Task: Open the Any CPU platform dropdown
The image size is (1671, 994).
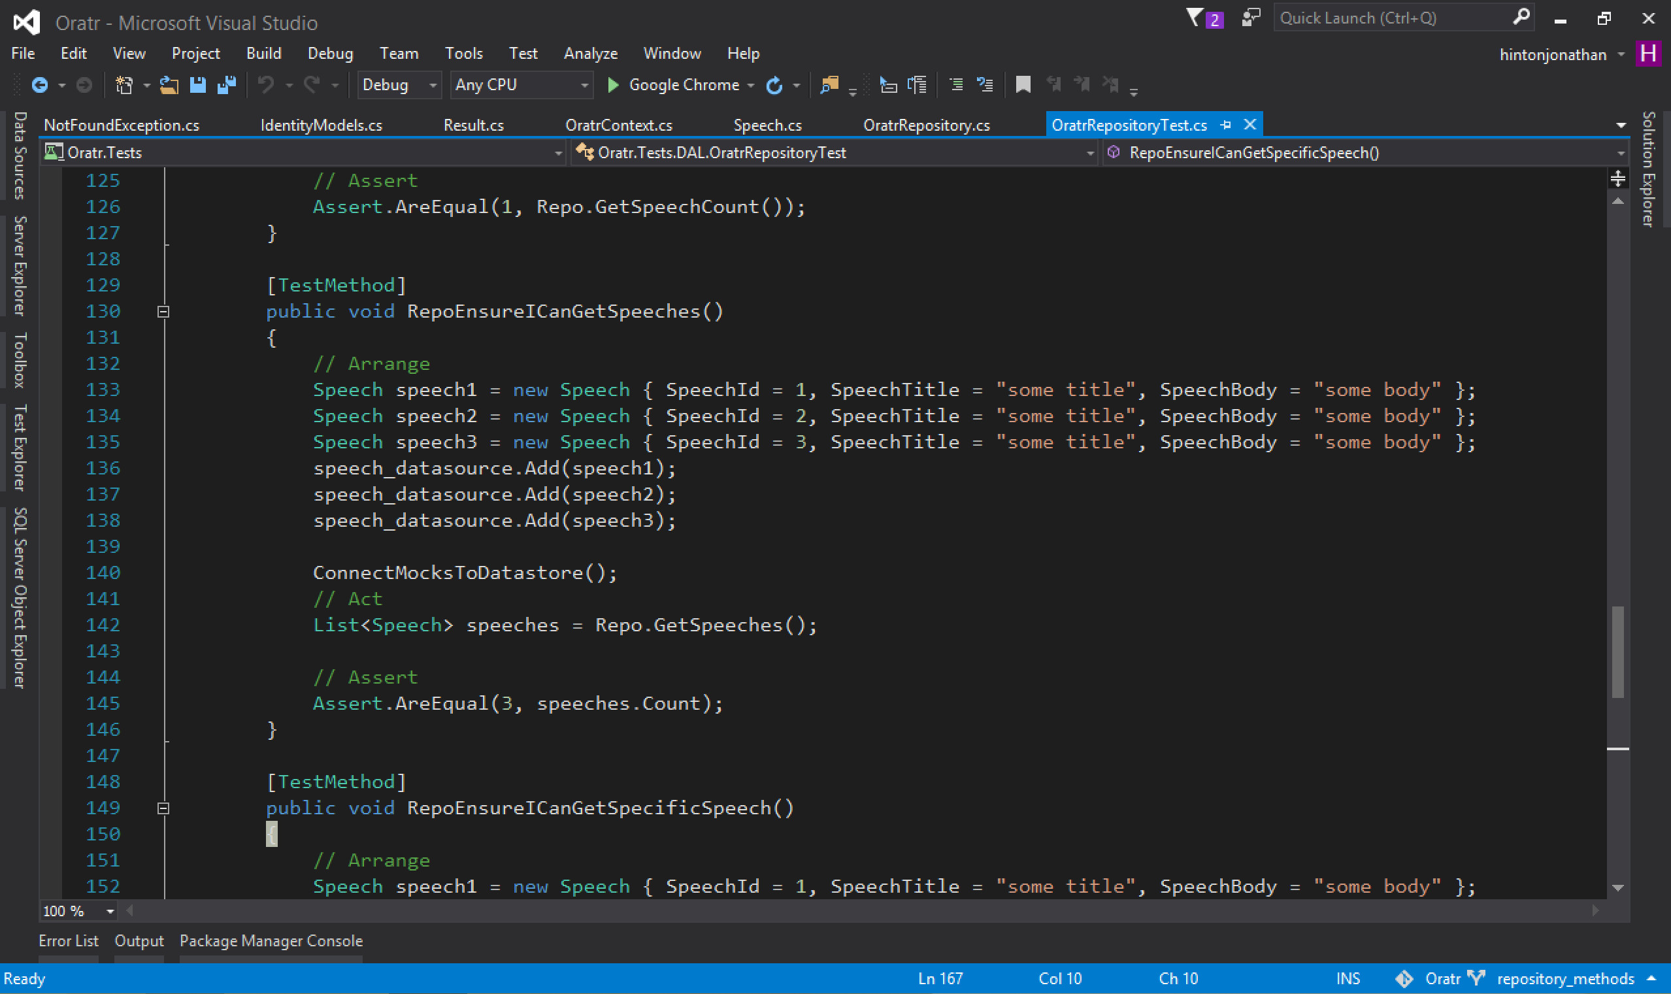Action: pos(521,85)
